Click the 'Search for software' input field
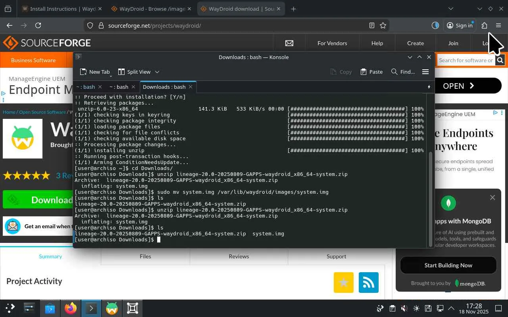508x317 pixels. pyautogui.click(x=466, y=60)
